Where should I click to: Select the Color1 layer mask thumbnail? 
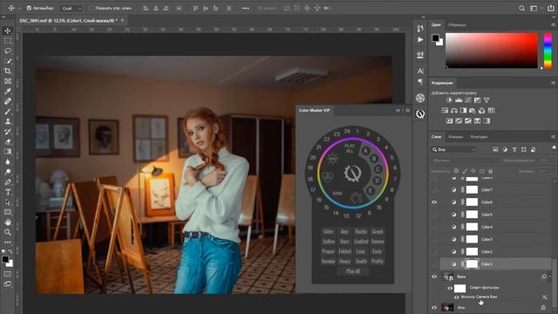point(472,264)
